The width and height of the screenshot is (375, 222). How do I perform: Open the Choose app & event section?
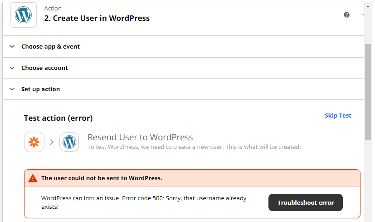tap(183, 46)
